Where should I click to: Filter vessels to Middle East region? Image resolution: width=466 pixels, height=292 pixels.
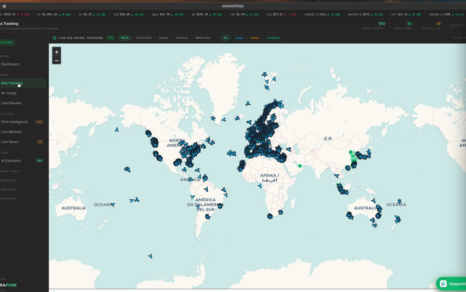[203, 38]
